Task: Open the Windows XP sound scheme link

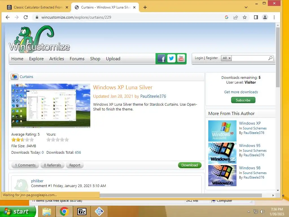Action: (250, 123)
